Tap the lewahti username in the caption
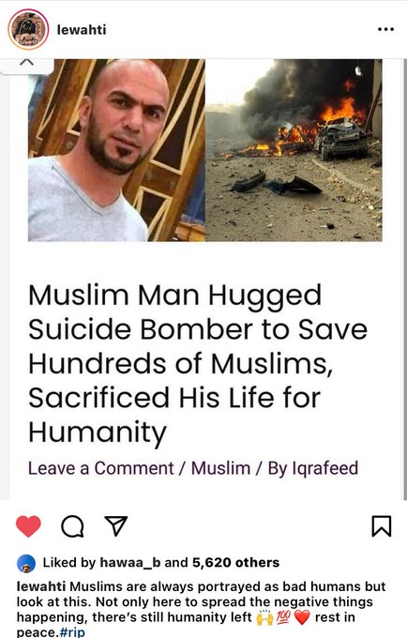 click(41, 586)
